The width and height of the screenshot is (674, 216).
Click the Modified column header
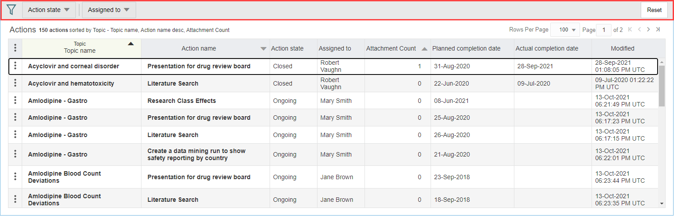622,48
